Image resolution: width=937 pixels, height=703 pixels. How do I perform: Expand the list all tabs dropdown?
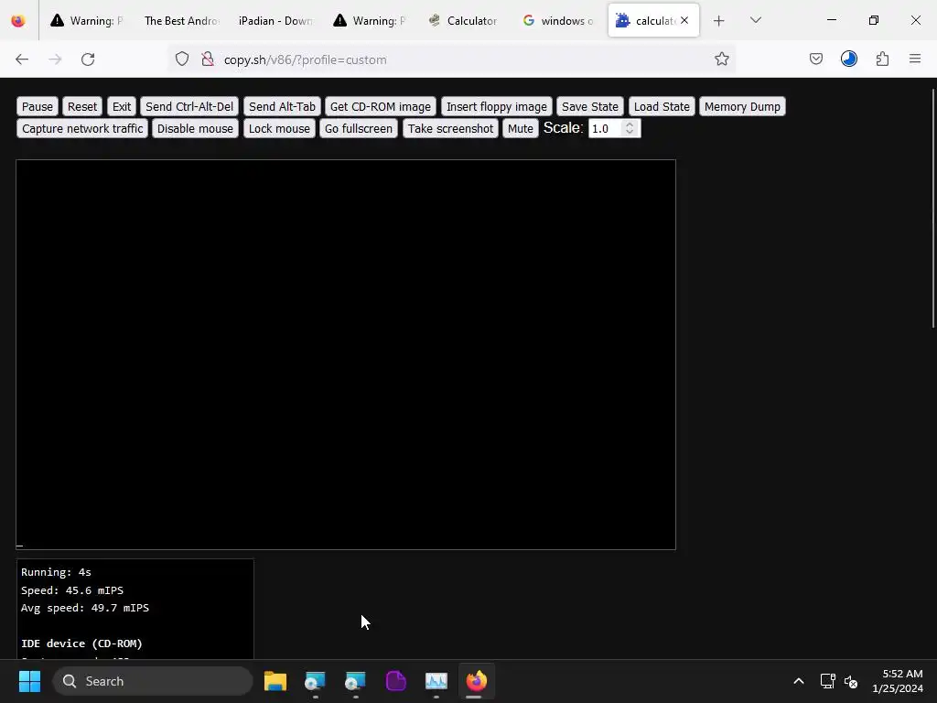(756, 20)
